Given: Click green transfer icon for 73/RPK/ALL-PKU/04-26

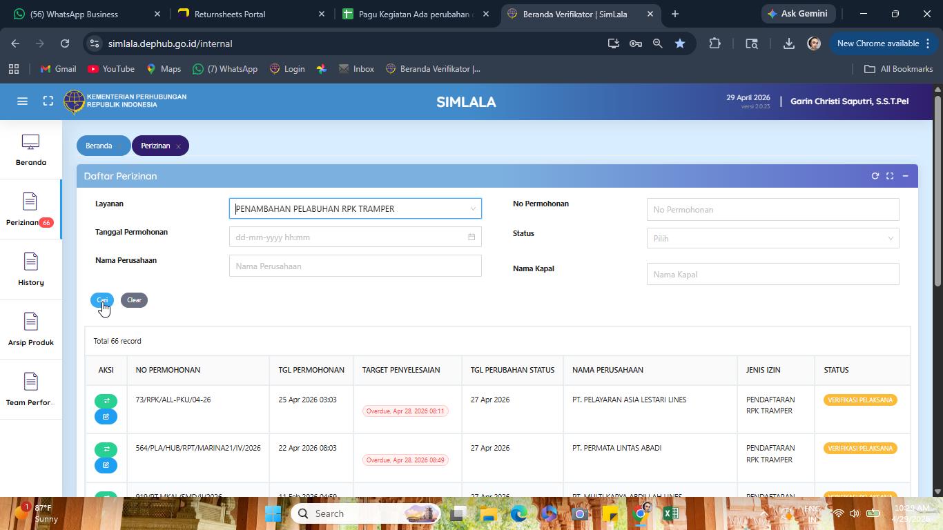Looking at the screenshot, I should pos(106,401).
